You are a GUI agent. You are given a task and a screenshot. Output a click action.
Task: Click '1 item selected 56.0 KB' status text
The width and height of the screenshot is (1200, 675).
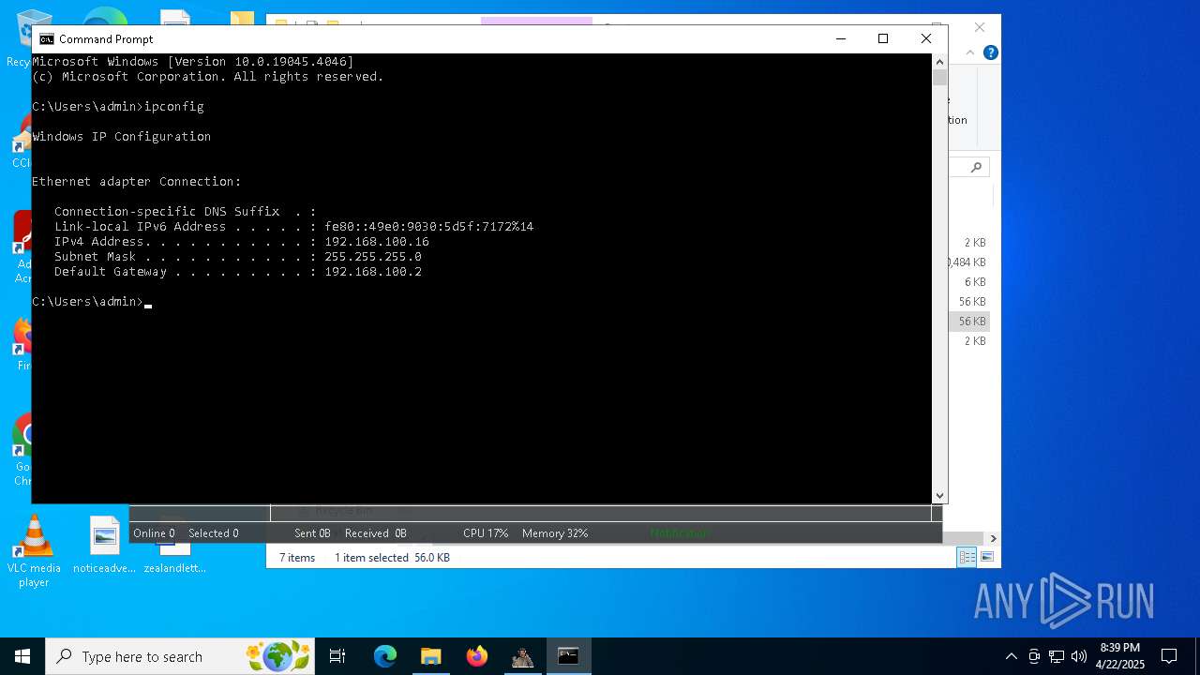[x=392, y=558]
